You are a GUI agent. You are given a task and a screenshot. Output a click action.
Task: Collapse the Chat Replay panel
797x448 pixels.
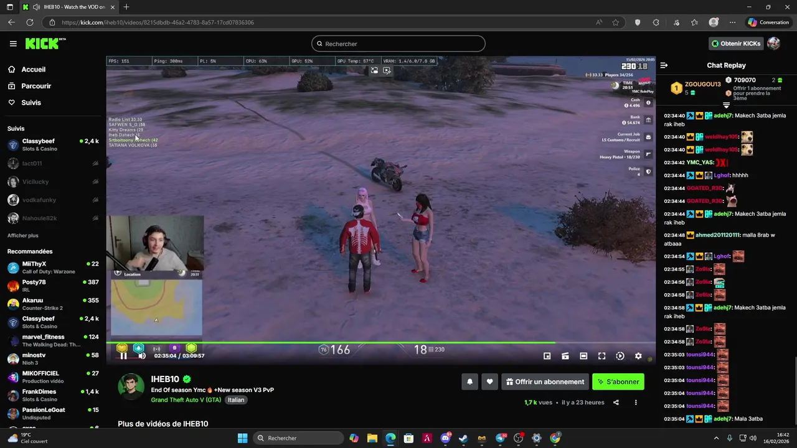(664, 65)
